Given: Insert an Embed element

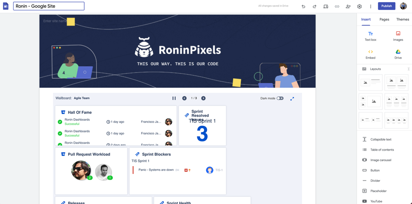Looking at the screenshot, I should click(370, 54).
